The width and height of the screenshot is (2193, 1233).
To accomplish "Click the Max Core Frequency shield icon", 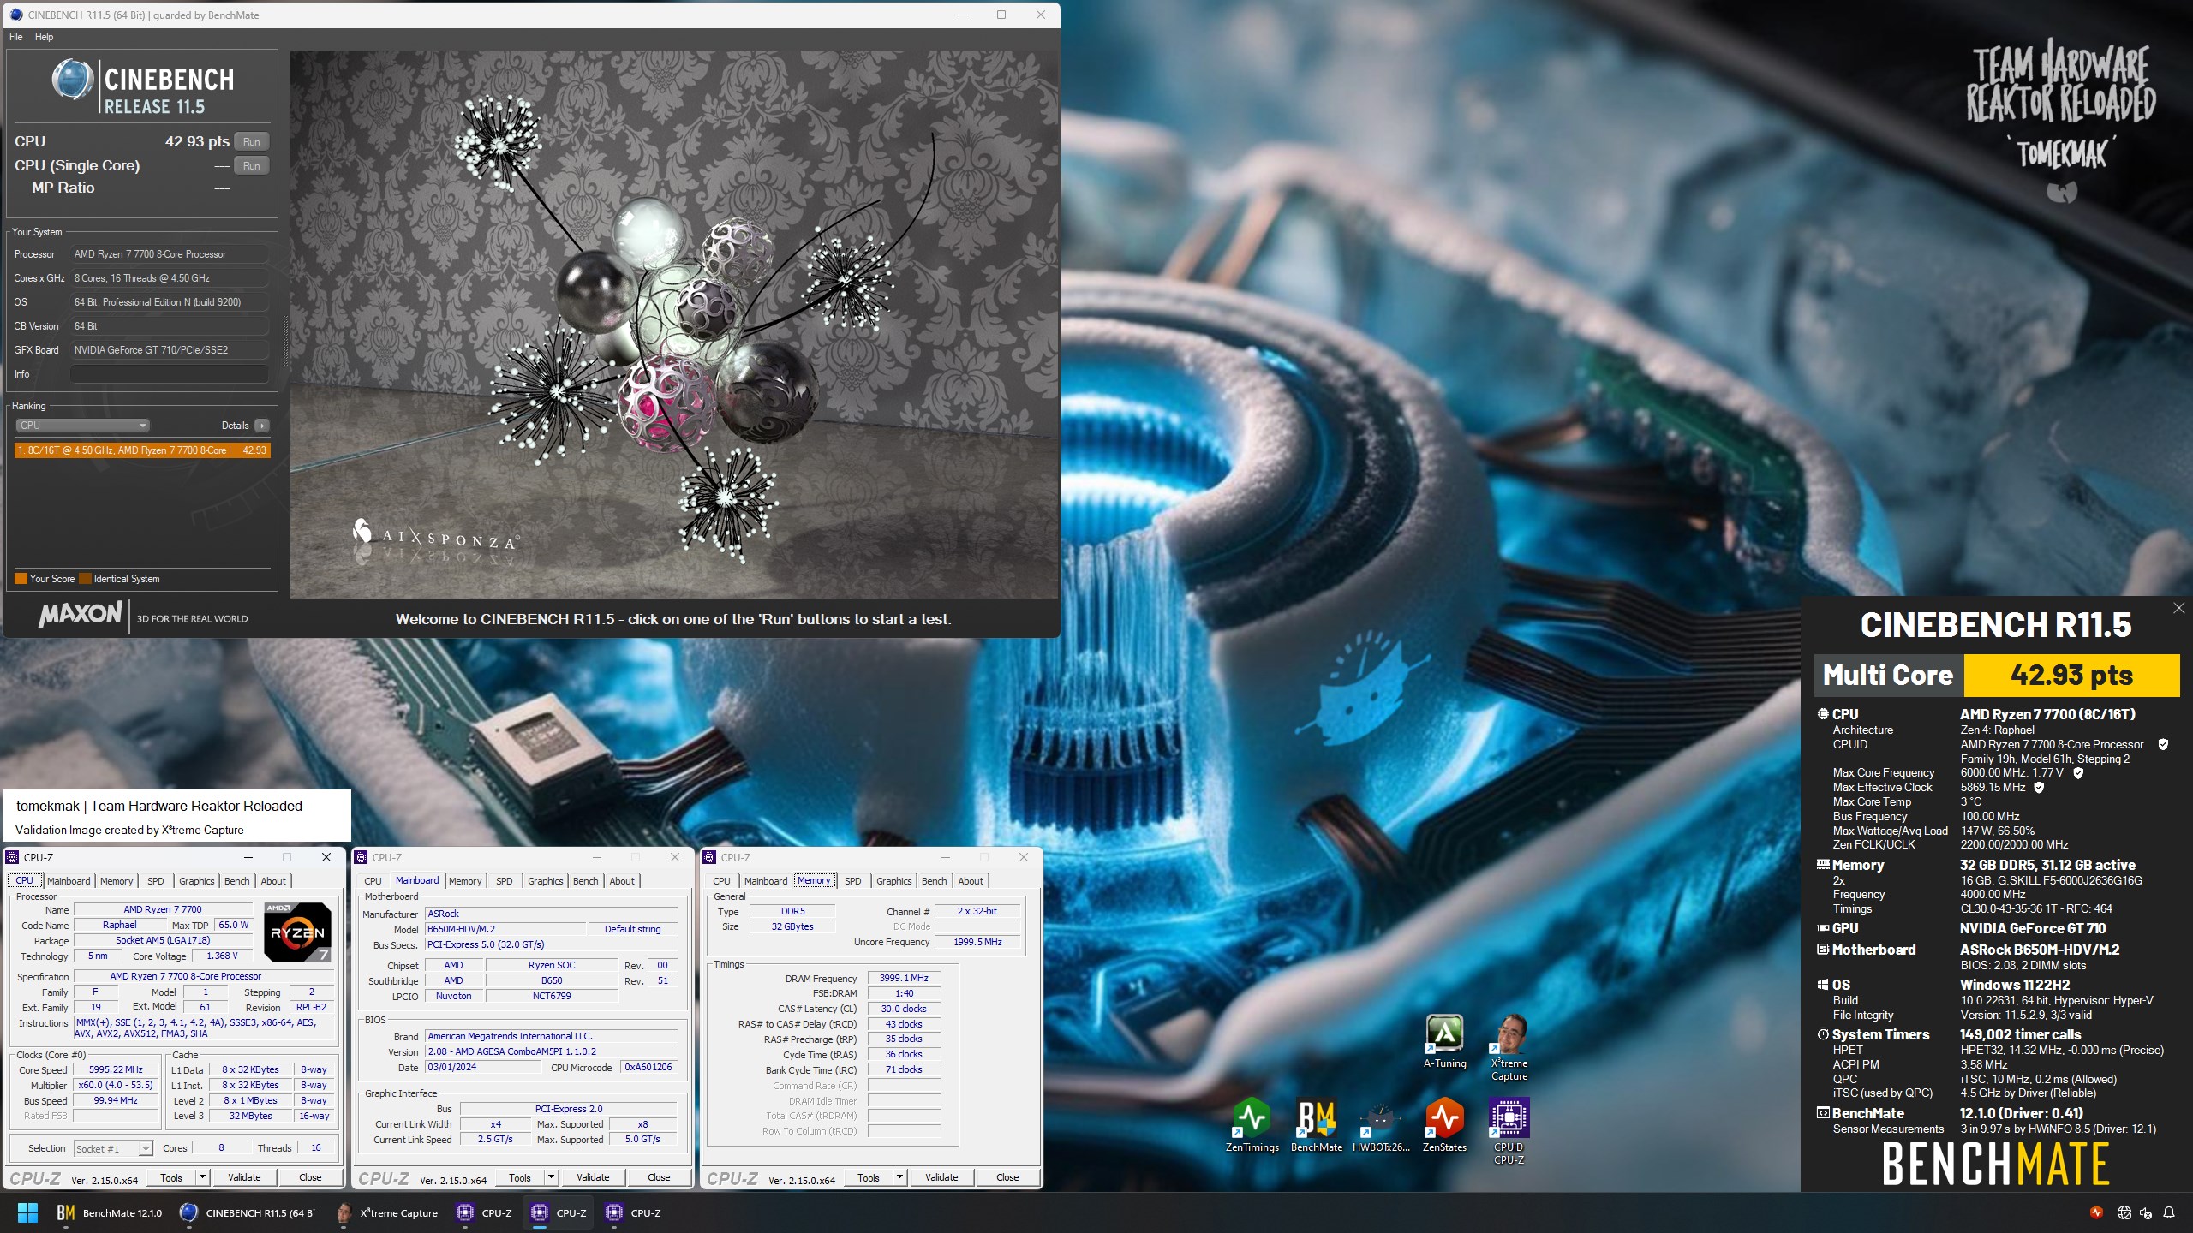I will tap(2077, 772).
